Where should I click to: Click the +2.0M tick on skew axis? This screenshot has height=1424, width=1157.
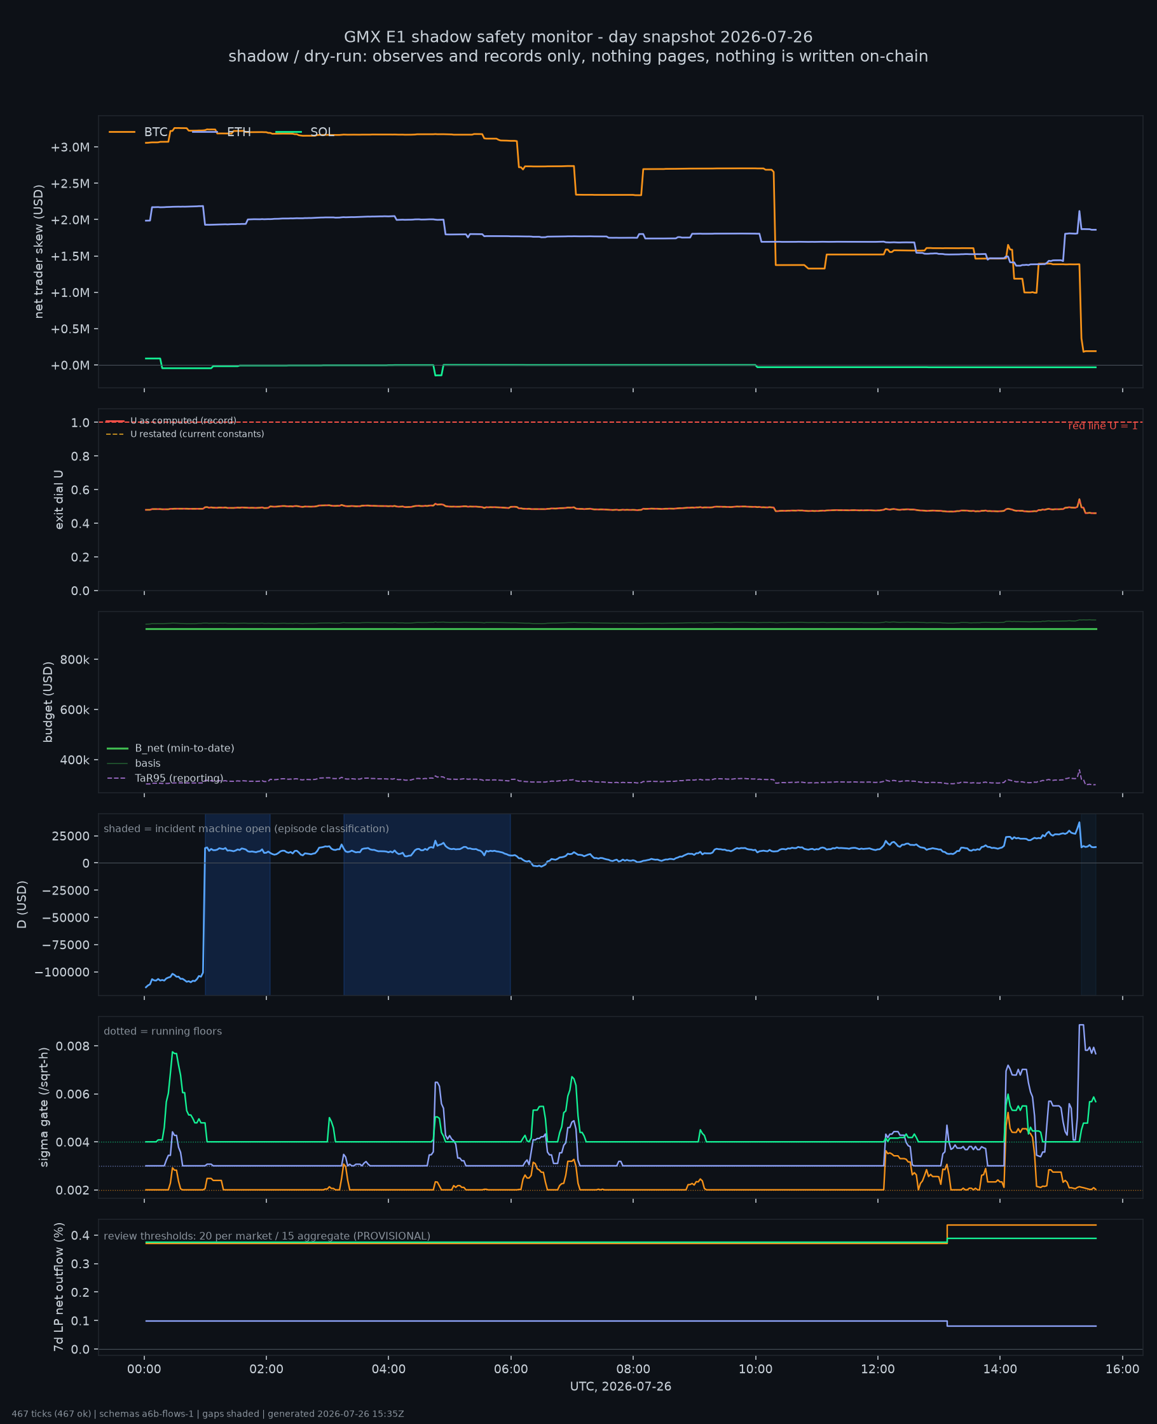pos(70,220)
